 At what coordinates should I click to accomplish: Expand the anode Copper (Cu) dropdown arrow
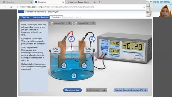click(x=69, y=23)
